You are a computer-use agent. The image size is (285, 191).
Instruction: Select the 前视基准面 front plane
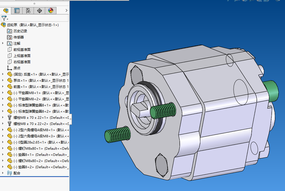[22, 50]
